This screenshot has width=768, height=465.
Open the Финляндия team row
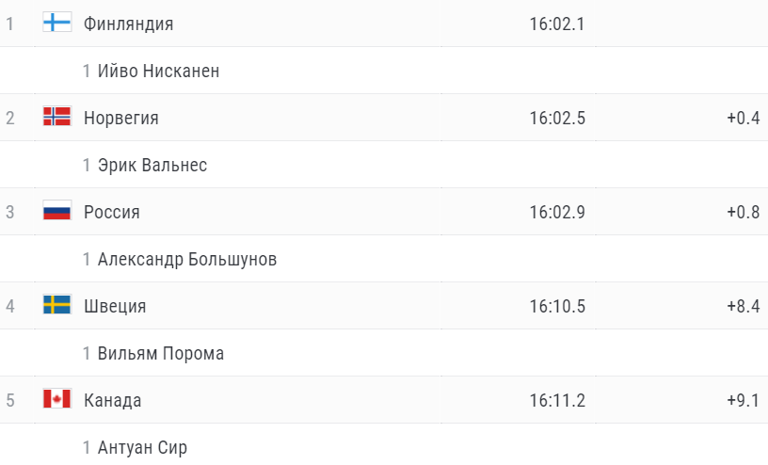[384, 24]
